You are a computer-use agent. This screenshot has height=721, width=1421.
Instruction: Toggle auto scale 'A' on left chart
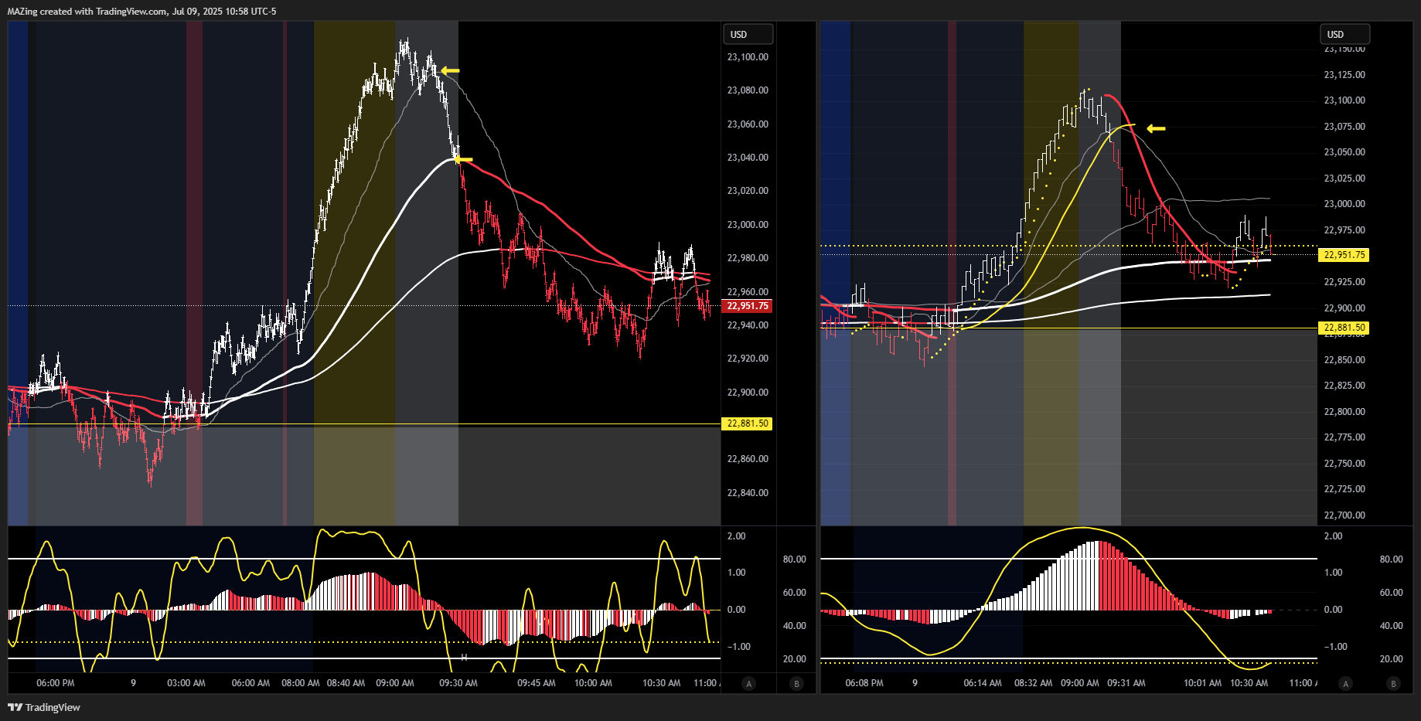click(x=748, y=683)
